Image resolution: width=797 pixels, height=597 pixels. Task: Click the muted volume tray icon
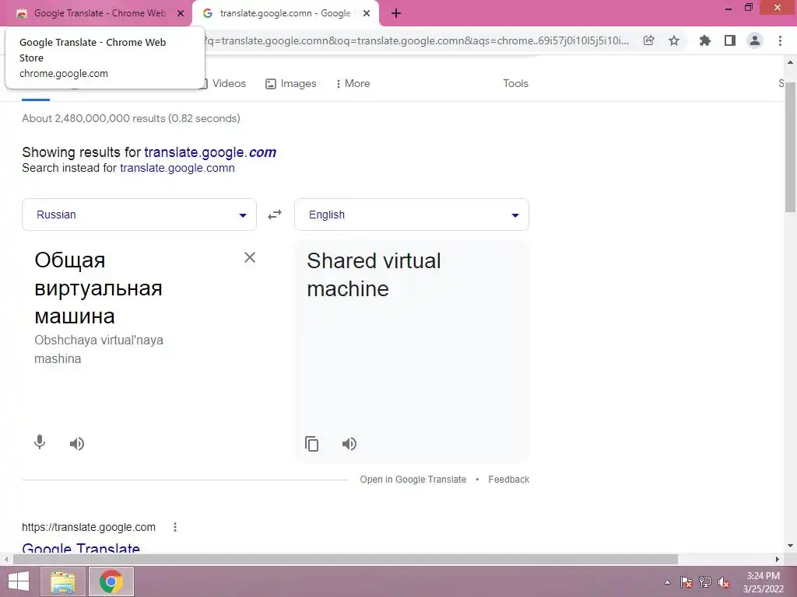(724, 582)
